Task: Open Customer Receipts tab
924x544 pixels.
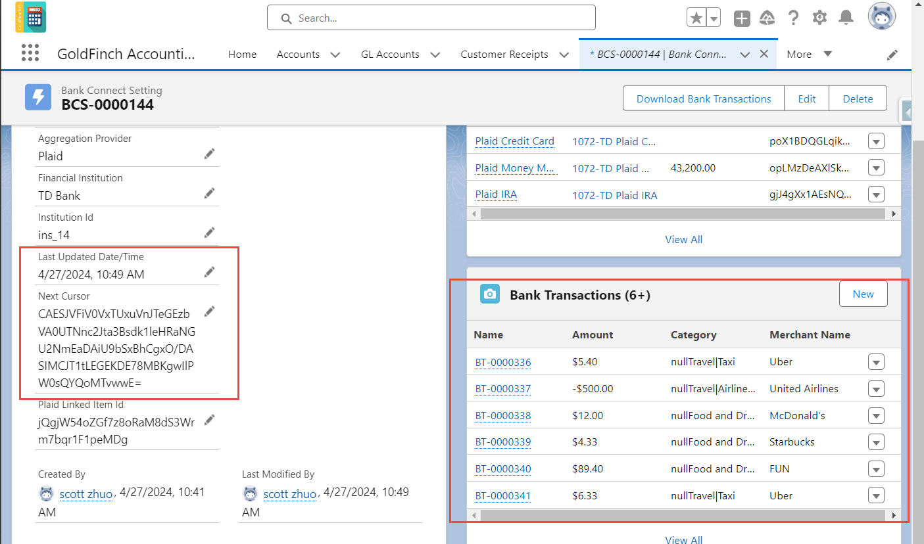Action: click(x=504, y=55)
